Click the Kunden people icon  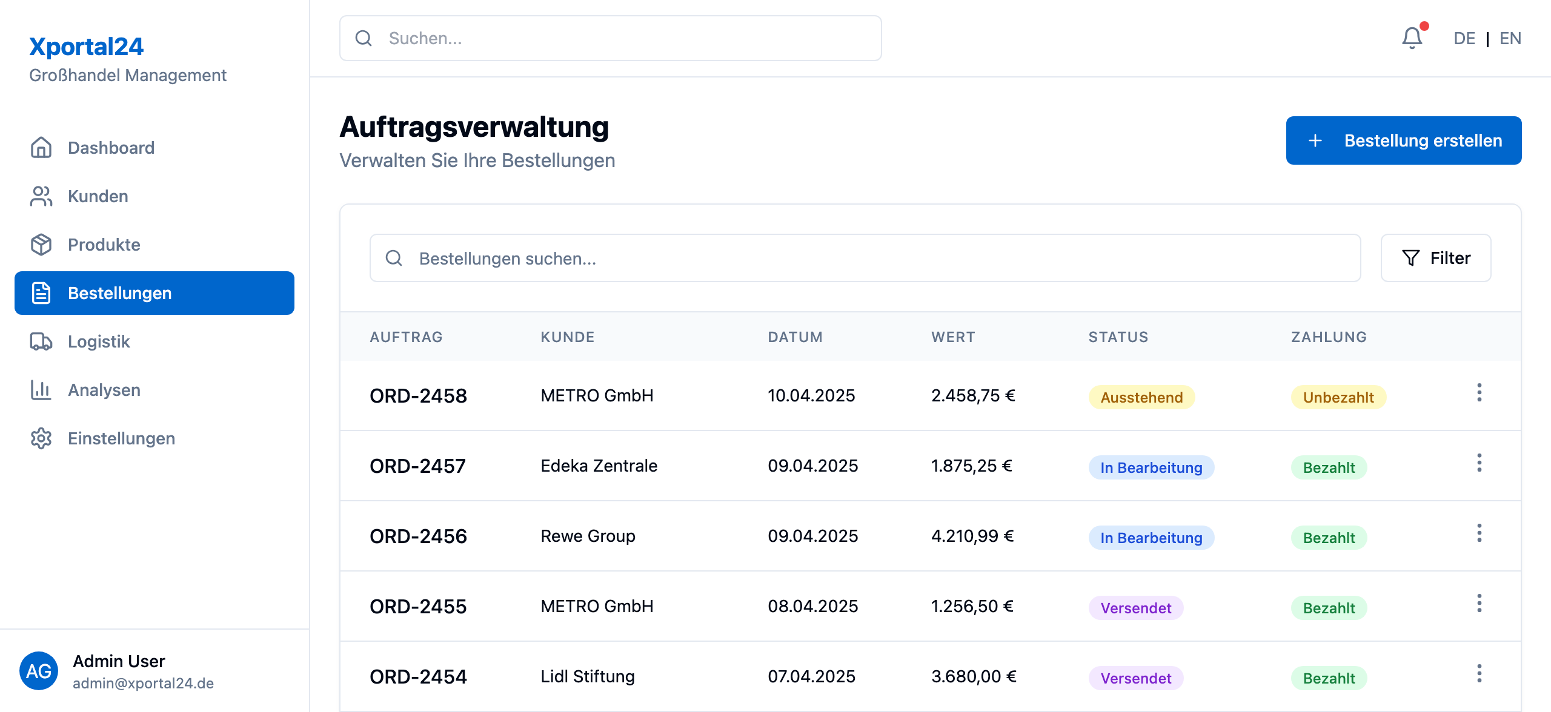41,196
